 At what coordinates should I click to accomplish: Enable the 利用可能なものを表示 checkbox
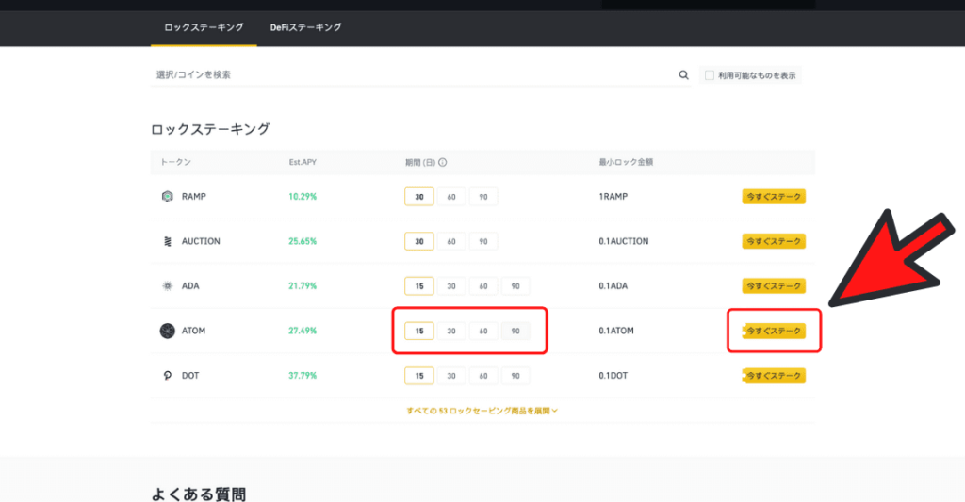[x=710, y=75]
